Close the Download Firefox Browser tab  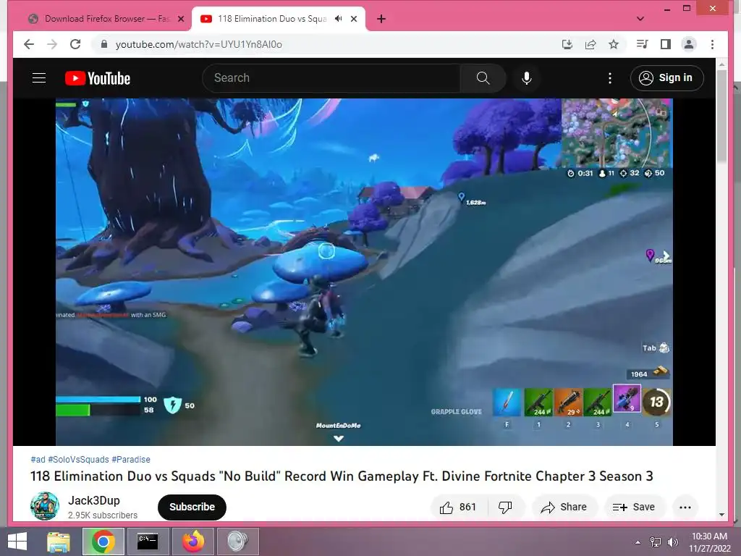click(180, 19)
